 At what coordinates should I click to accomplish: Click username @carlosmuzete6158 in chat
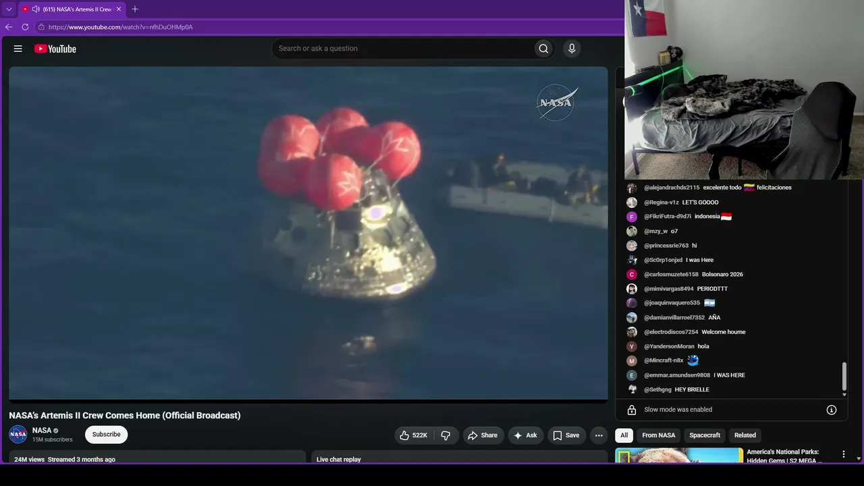click(671, 275)
